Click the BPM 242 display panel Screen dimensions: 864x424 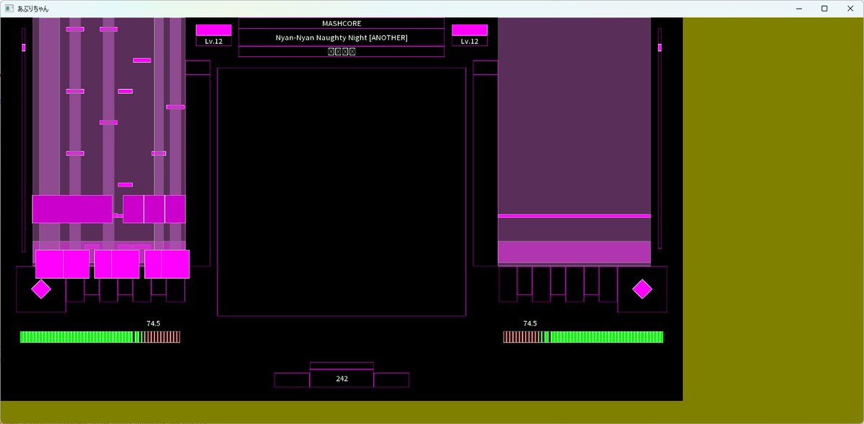(x=341, y=379)
